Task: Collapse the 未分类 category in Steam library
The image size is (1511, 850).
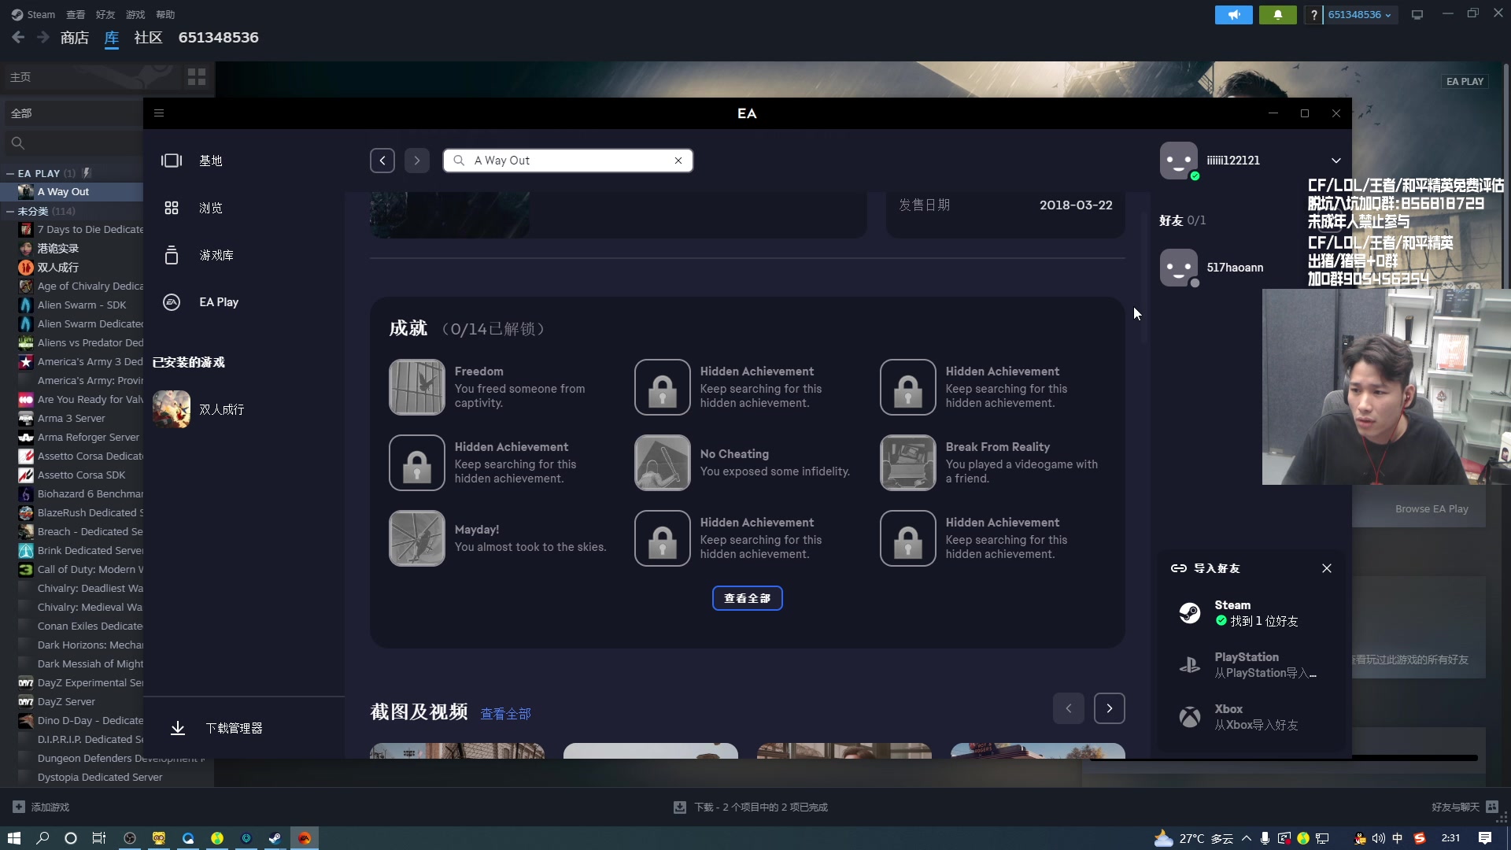Action: (10, 211)
